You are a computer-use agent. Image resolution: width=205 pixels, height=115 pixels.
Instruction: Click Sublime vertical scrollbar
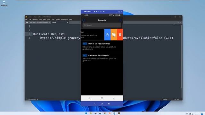point(182,56)
